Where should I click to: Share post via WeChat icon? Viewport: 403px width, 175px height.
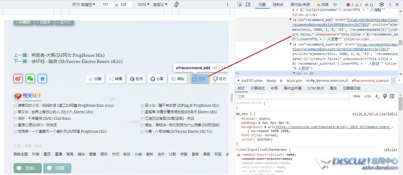point(30,79)
